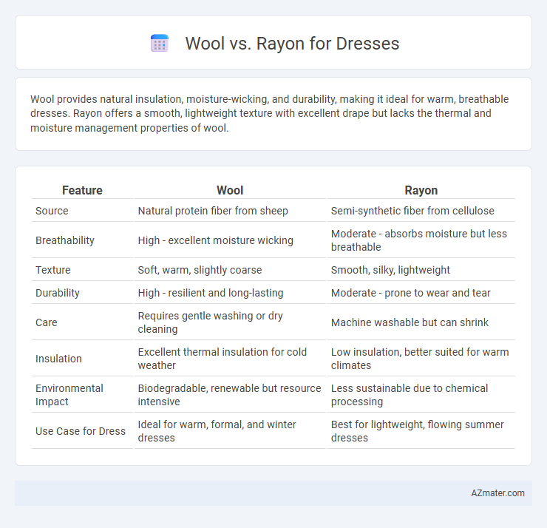
Task: Select the 'Source' row label
Action: pos(52,211)
